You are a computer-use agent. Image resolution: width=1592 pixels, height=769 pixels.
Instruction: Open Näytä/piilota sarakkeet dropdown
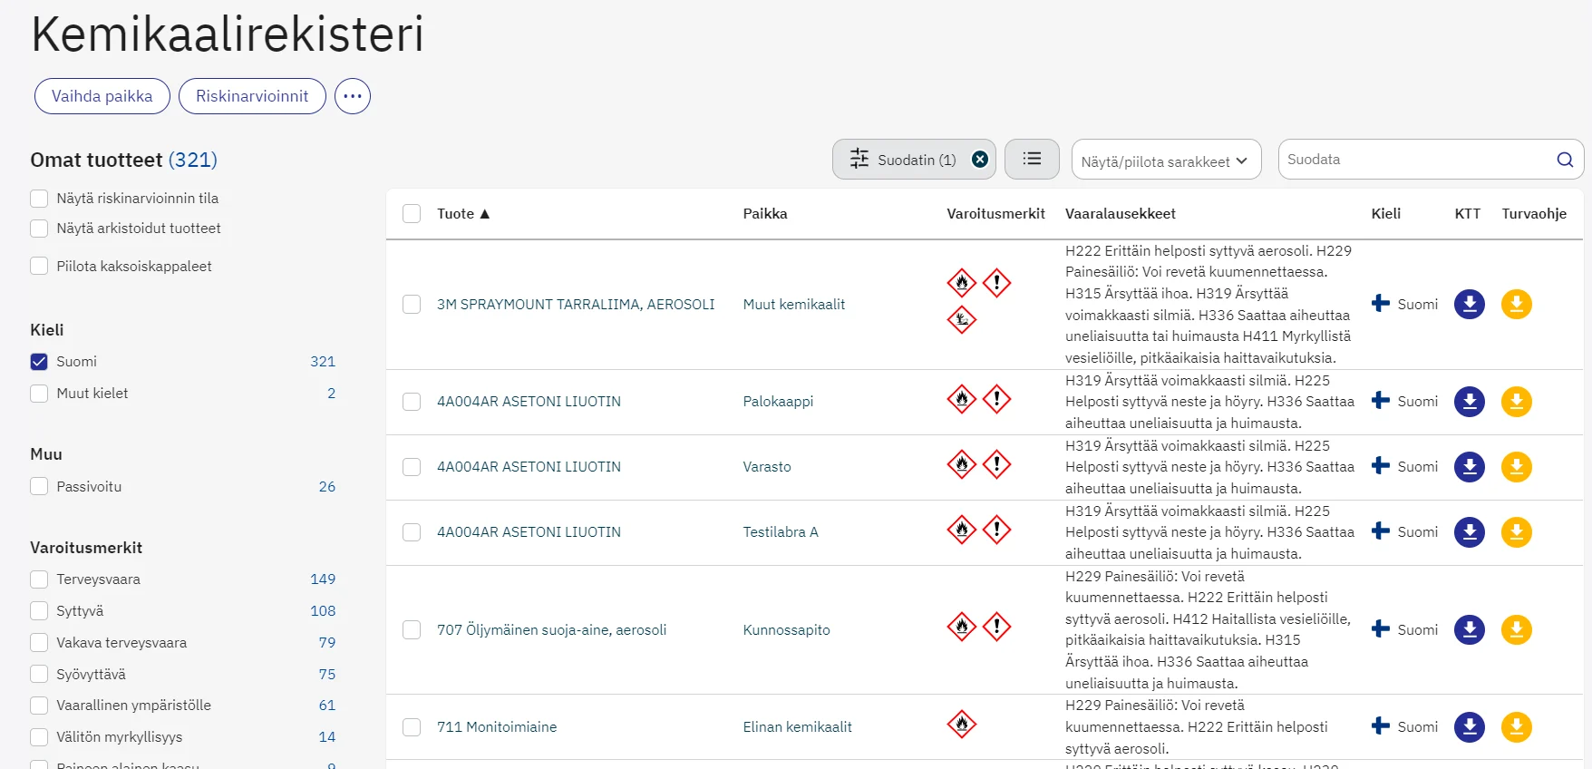point(1165,161)
